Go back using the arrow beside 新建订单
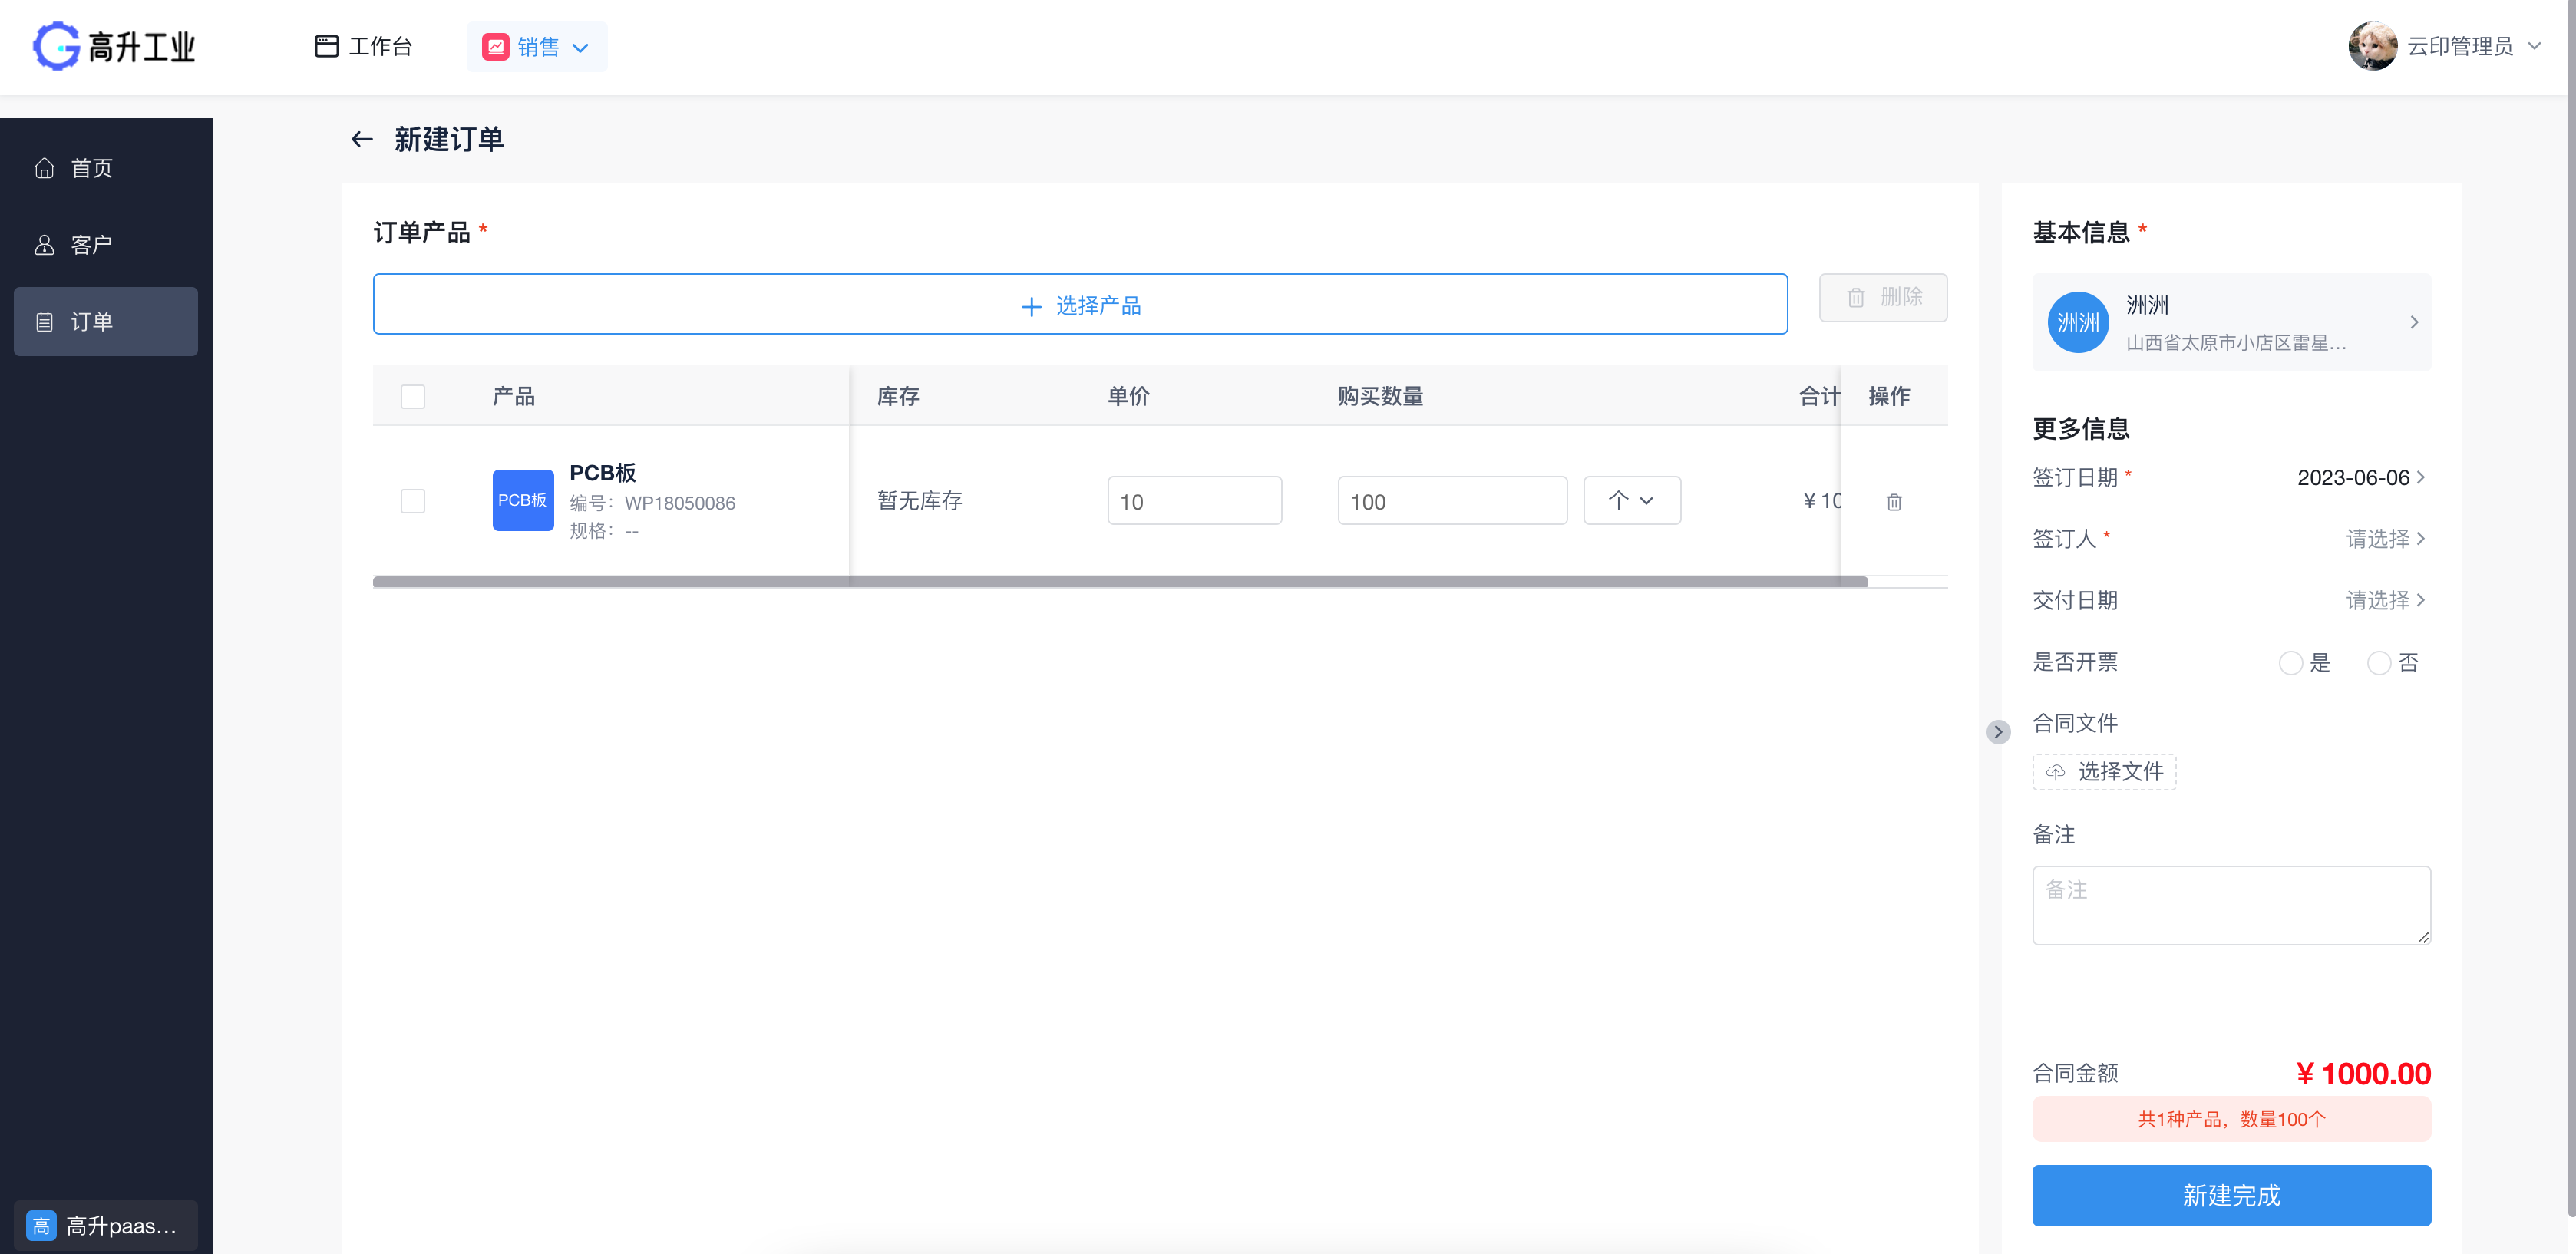The image size is (2576, 1254). point(362,139)
